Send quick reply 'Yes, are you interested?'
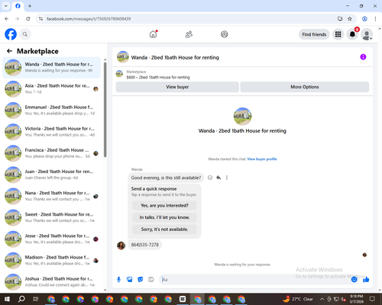Viewport: 382px width, 305px height. click(164, 205)
